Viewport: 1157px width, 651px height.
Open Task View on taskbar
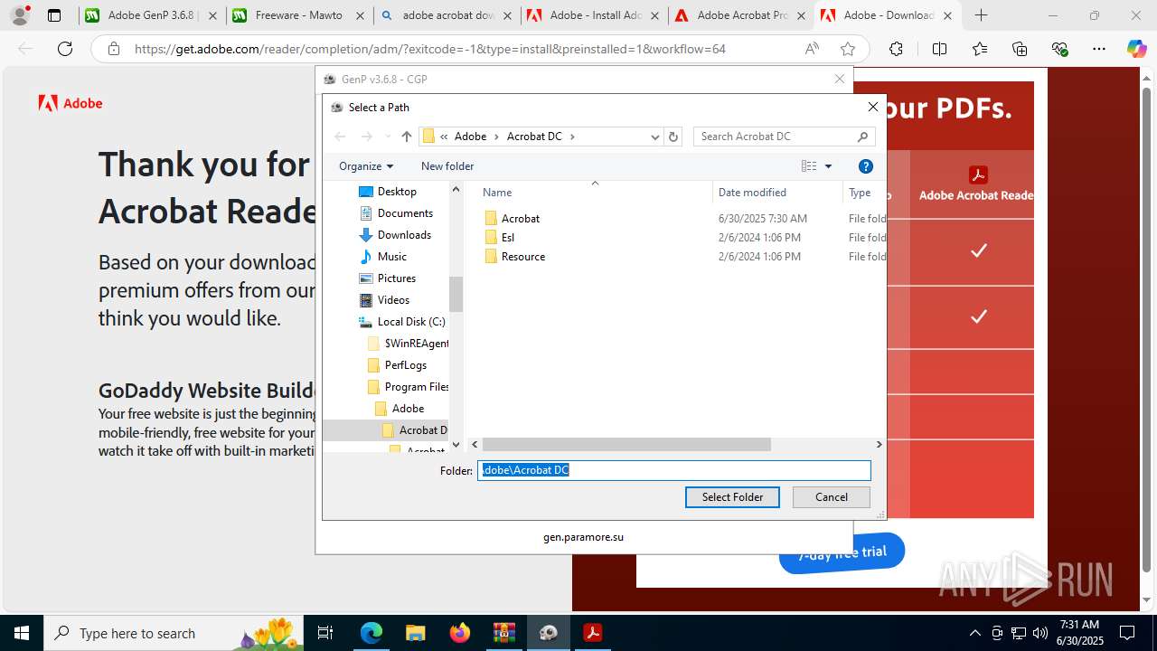click(325, 632)
